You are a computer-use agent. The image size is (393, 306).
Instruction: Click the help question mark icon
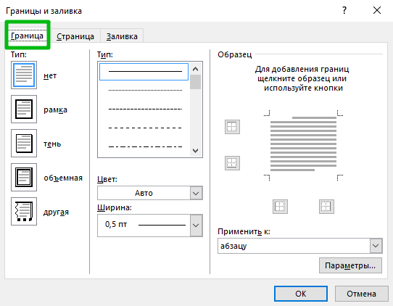(344, 11)
